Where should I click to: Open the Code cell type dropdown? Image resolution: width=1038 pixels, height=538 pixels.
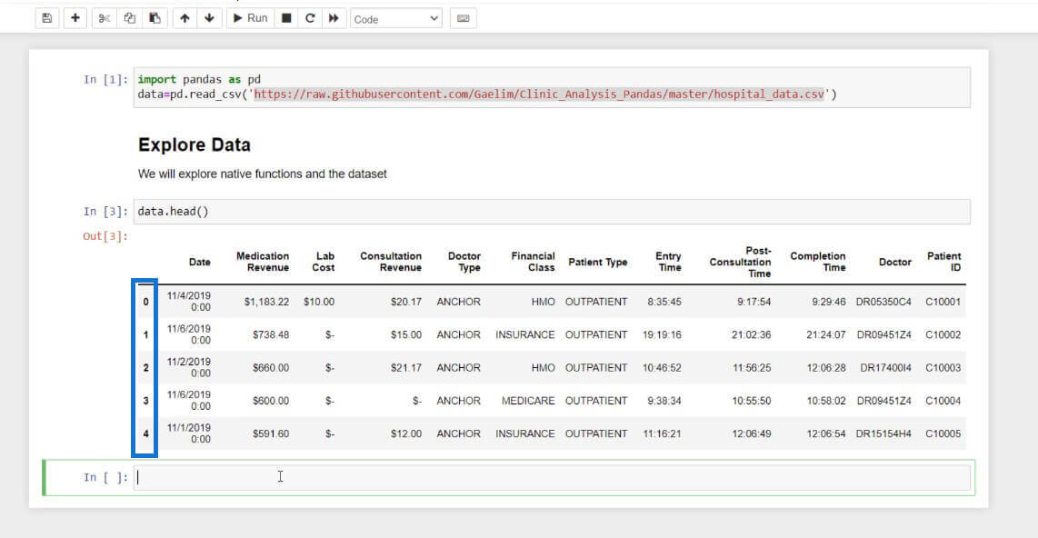coord(395,18)
